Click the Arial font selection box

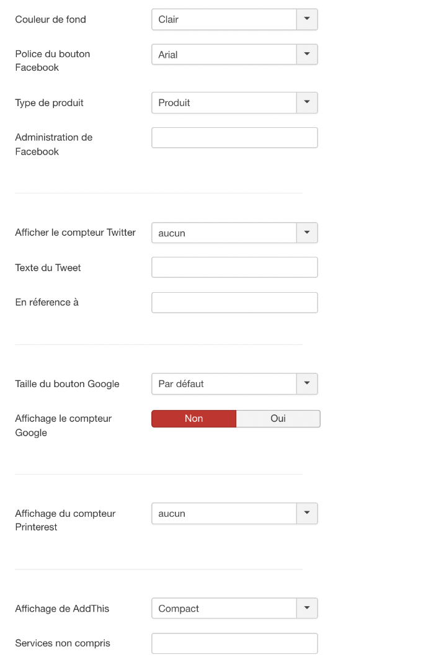[224, 54]
